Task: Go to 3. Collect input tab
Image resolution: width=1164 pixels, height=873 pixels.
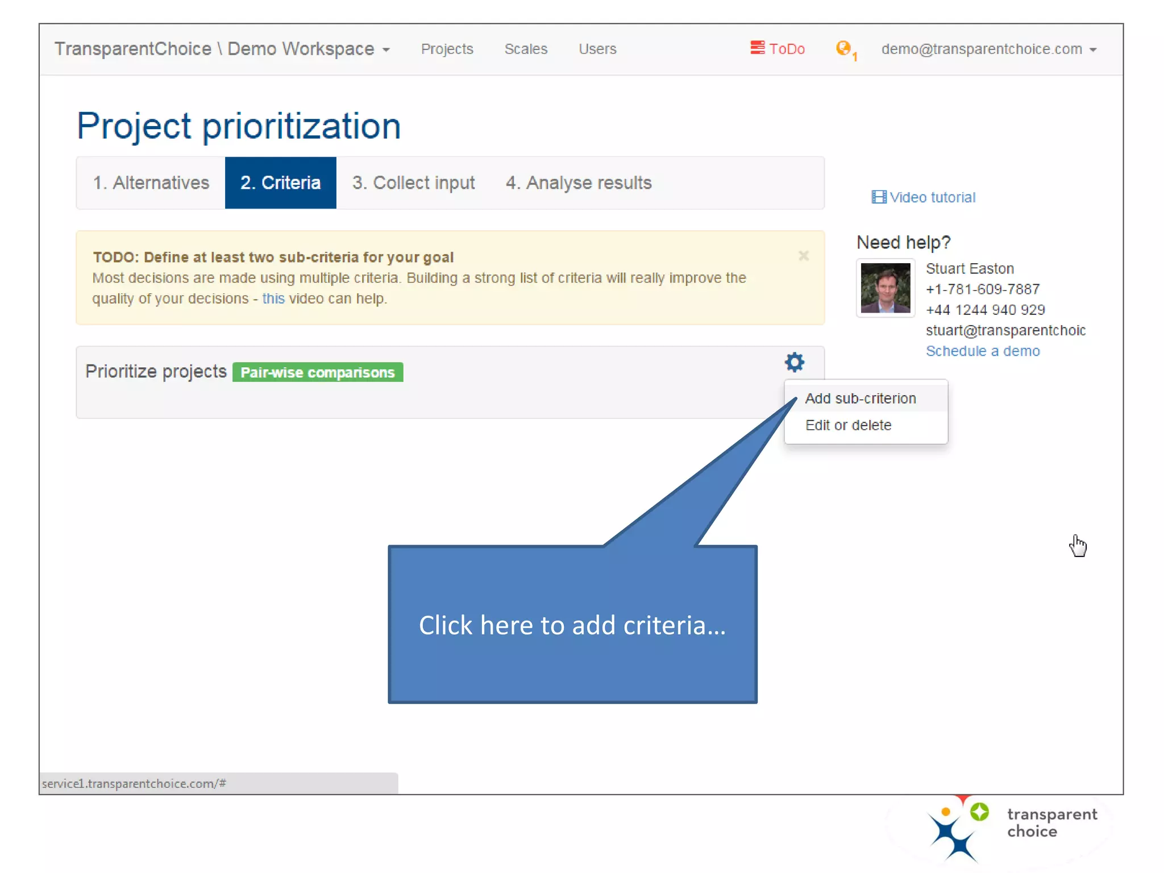Action: pos(413,183)
